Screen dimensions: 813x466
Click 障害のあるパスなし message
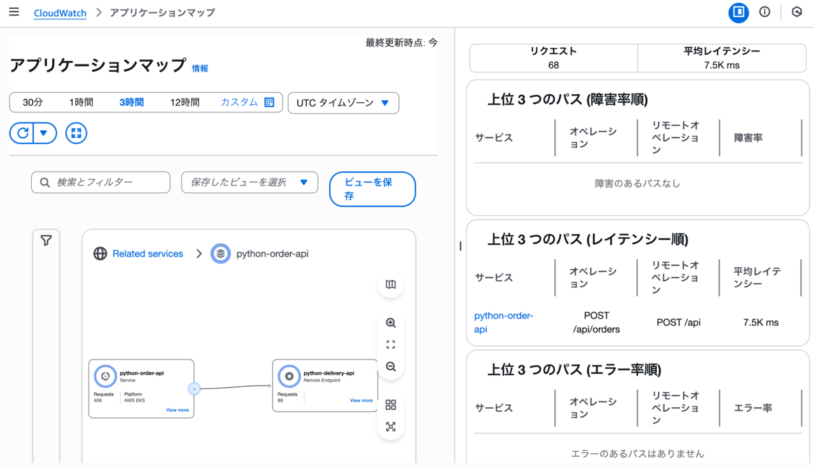[x=638, y=183]
